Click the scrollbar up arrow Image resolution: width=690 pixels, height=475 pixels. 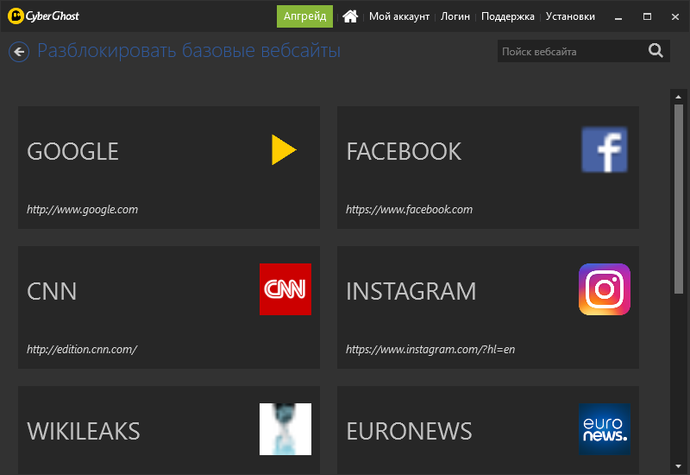[x=678, y=97]
